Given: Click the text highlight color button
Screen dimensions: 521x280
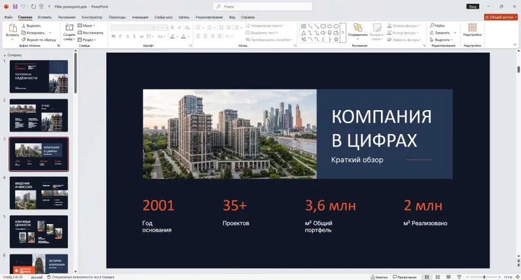Looking at the screenshot, I should (x=173, y=36).
